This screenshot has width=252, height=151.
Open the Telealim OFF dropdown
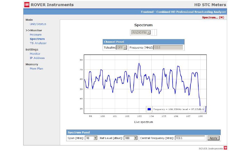(x=121, y=47)
